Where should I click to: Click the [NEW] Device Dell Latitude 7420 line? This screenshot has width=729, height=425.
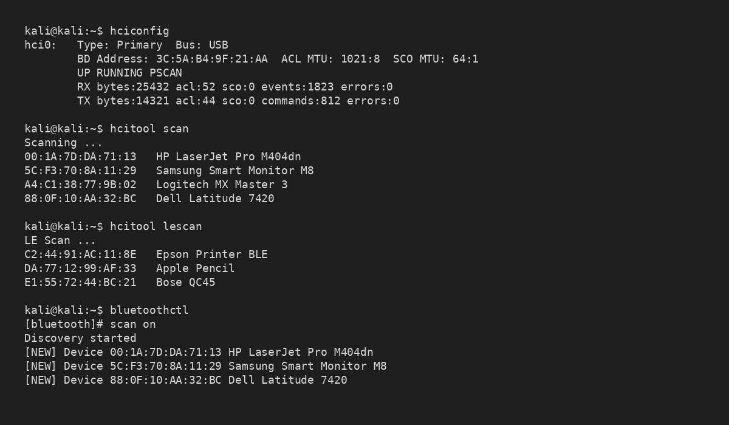[x=185, y=380]
